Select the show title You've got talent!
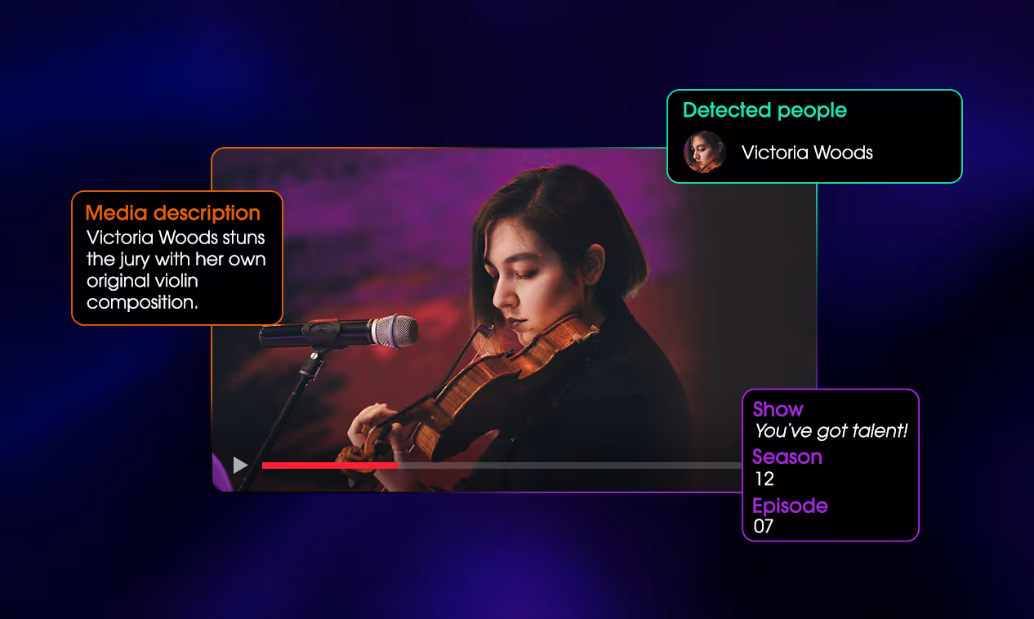This screenshot has height=619, width=1034. [x=831, y=431]
